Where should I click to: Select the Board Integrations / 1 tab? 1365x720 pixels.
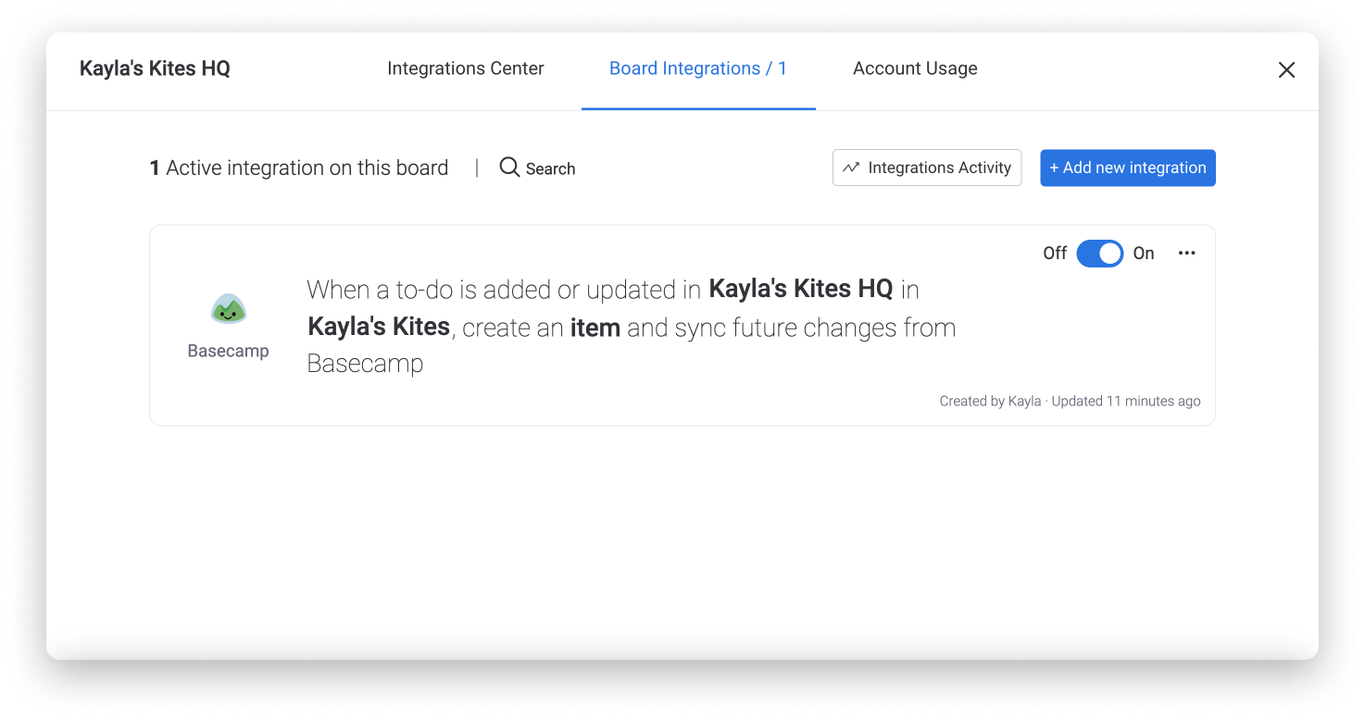698,68
